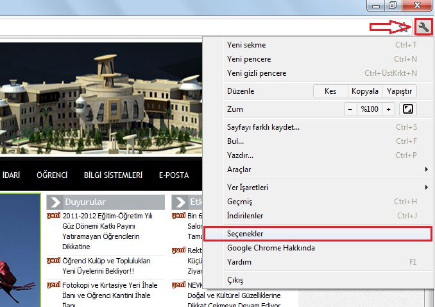435x307 pixels.
Task: Expand the Araçlar submenu
Action: [239, 170]
